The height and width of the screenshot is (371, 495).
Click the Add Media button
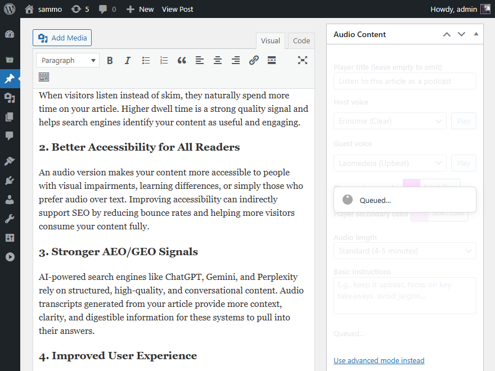pos(62,38)
